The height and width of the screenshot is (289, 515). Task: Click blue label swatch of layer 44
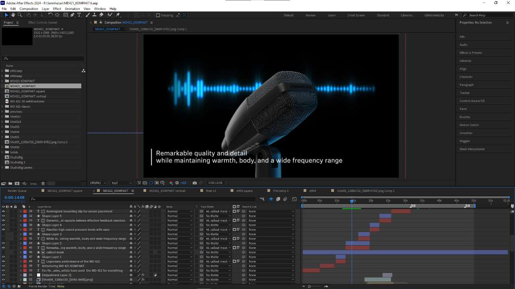(25, 243)
